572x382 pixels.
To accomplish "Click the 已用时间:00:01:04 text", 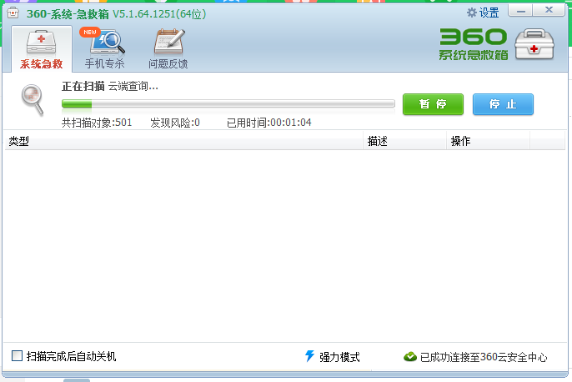I will [x=269, y=123].
